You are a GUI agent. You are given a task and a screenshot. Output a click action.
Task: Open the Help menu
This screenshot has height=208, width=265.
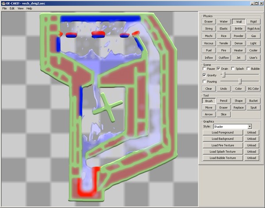click(29, 8)
